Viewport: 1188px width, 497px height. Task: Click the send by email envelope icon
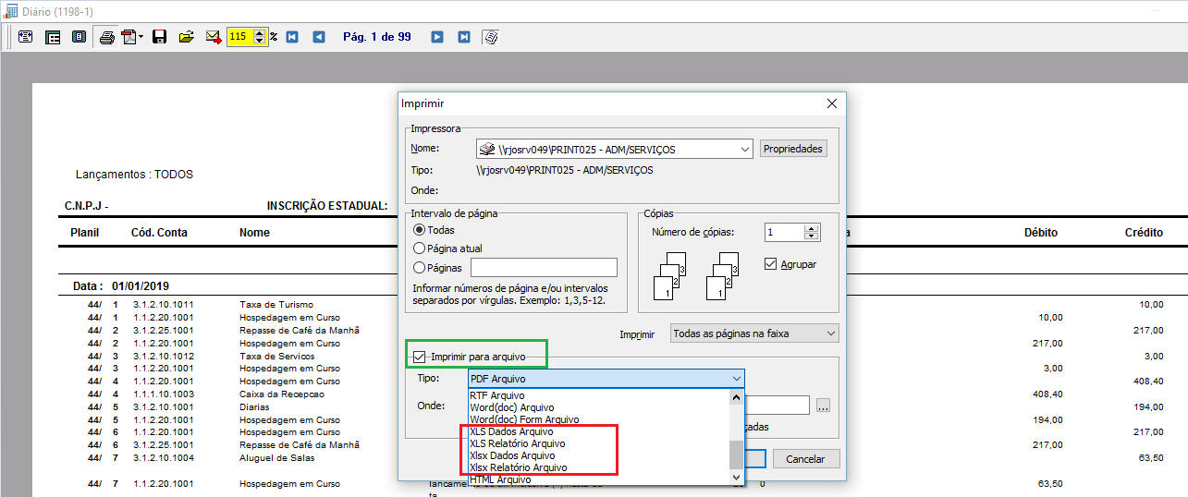214,37
